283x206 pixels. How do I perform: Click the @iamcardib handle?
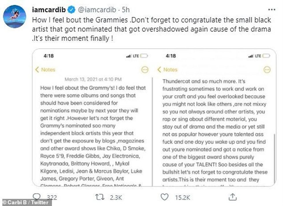96,9
